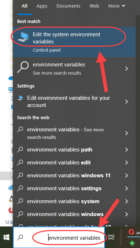
Task: Click the Task View taskbar icon
Action: click(111, 237)
